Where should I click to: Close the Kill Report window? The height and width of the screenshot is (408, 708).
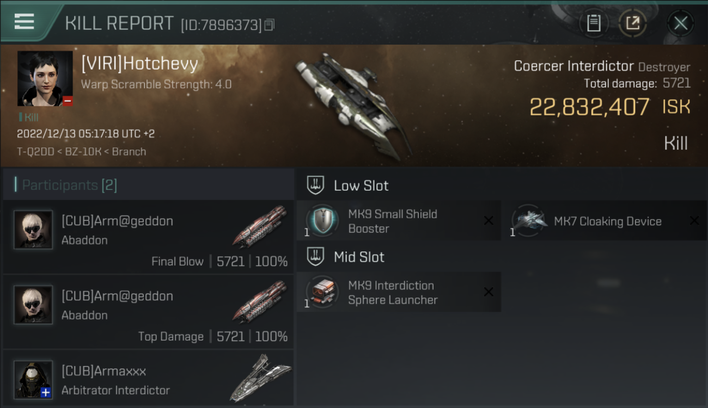click(x=680, y=23)
